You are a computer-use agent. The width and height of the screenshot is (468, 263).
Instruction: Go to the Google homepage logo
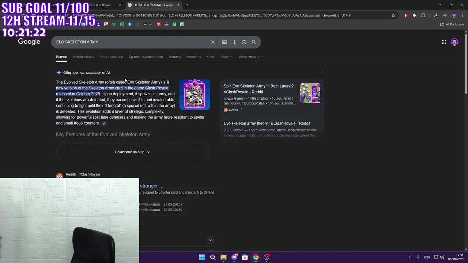coord(29,42)
